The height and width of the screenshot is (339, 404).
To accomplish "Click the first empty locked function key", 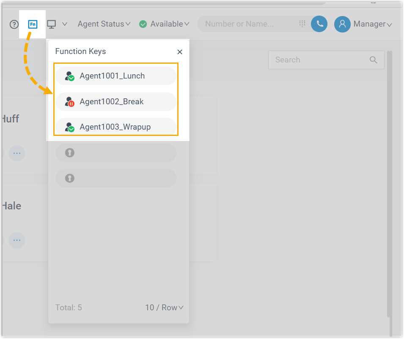I will pos(115,152).
